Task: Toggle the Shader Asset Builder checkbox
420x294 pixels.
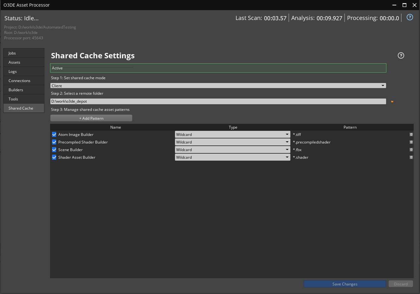Action: tap(54, 157)
